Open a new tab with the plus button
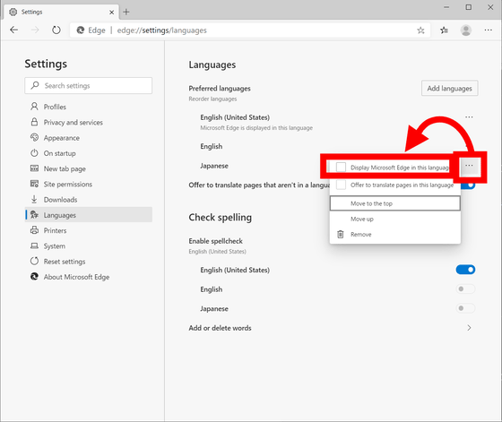This screenshot has height=422, width=502. (x=126, y=13)
